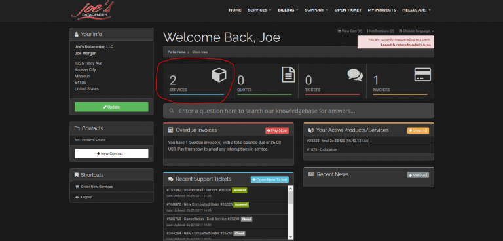
Task: Click the View Cart (0) link
Action: pyautogui.click(x=350, y=31)
